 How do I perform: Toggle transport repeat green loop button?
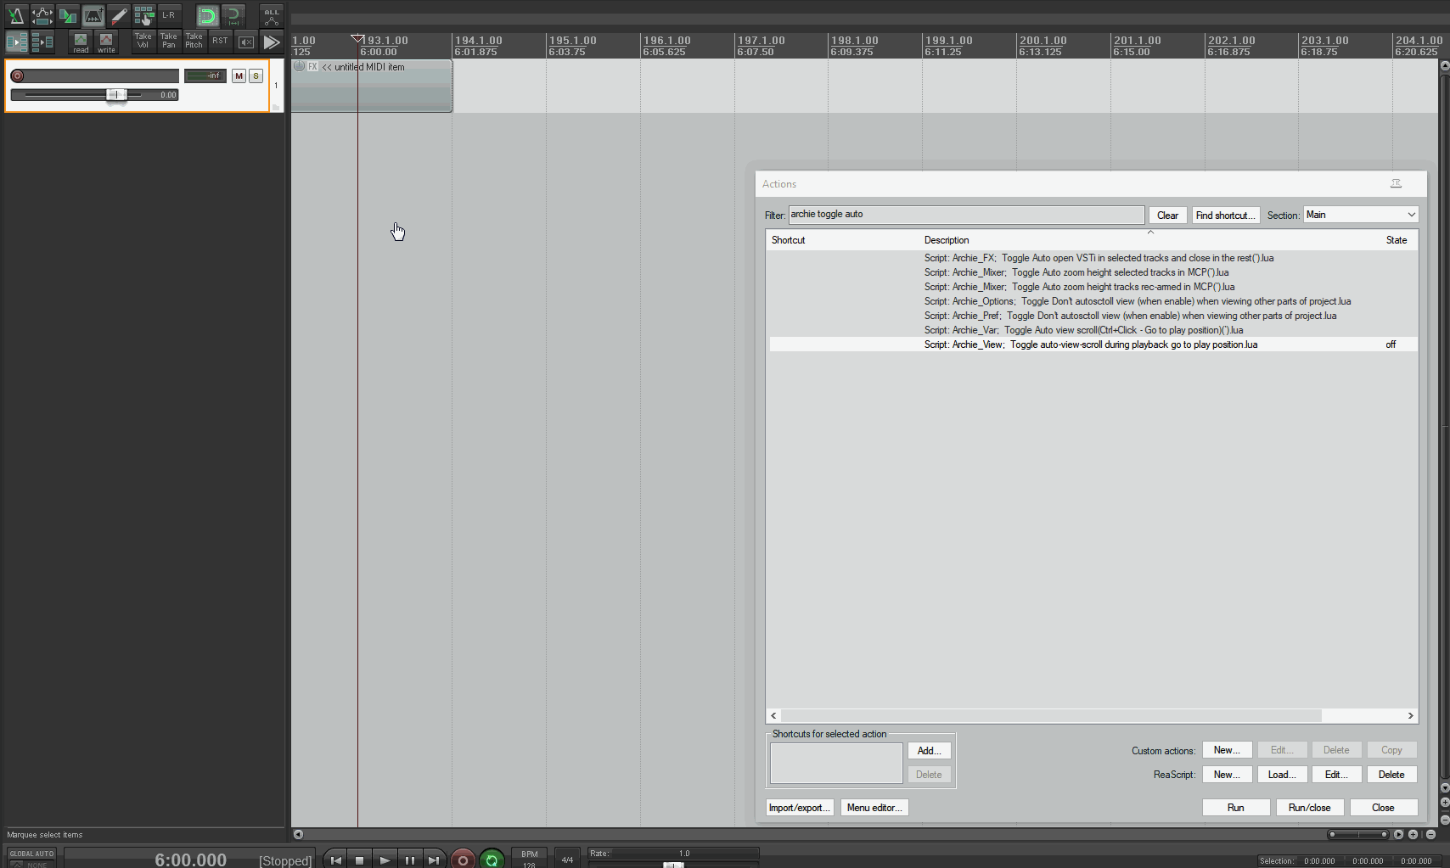492,860
